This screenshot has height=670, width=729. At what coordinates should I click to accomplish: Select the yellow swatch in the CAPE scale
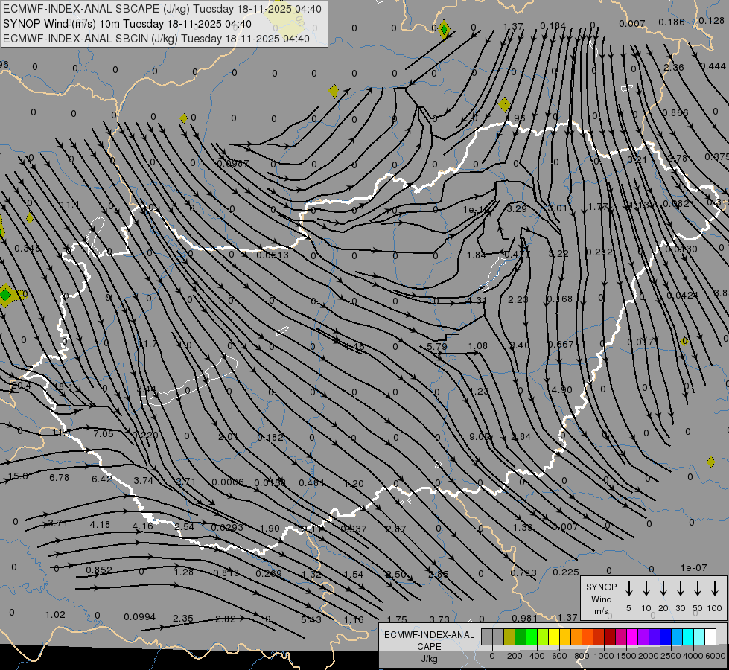click(x=554, y=637)
